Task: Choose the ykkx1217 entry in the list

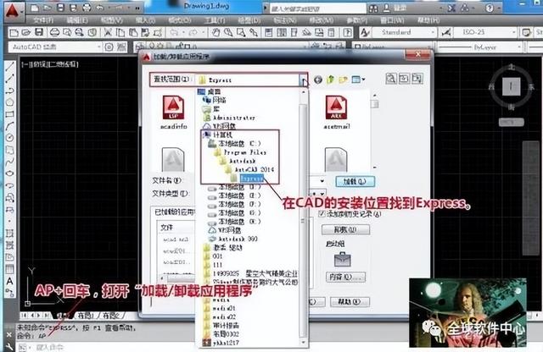Action: point(221,343)
